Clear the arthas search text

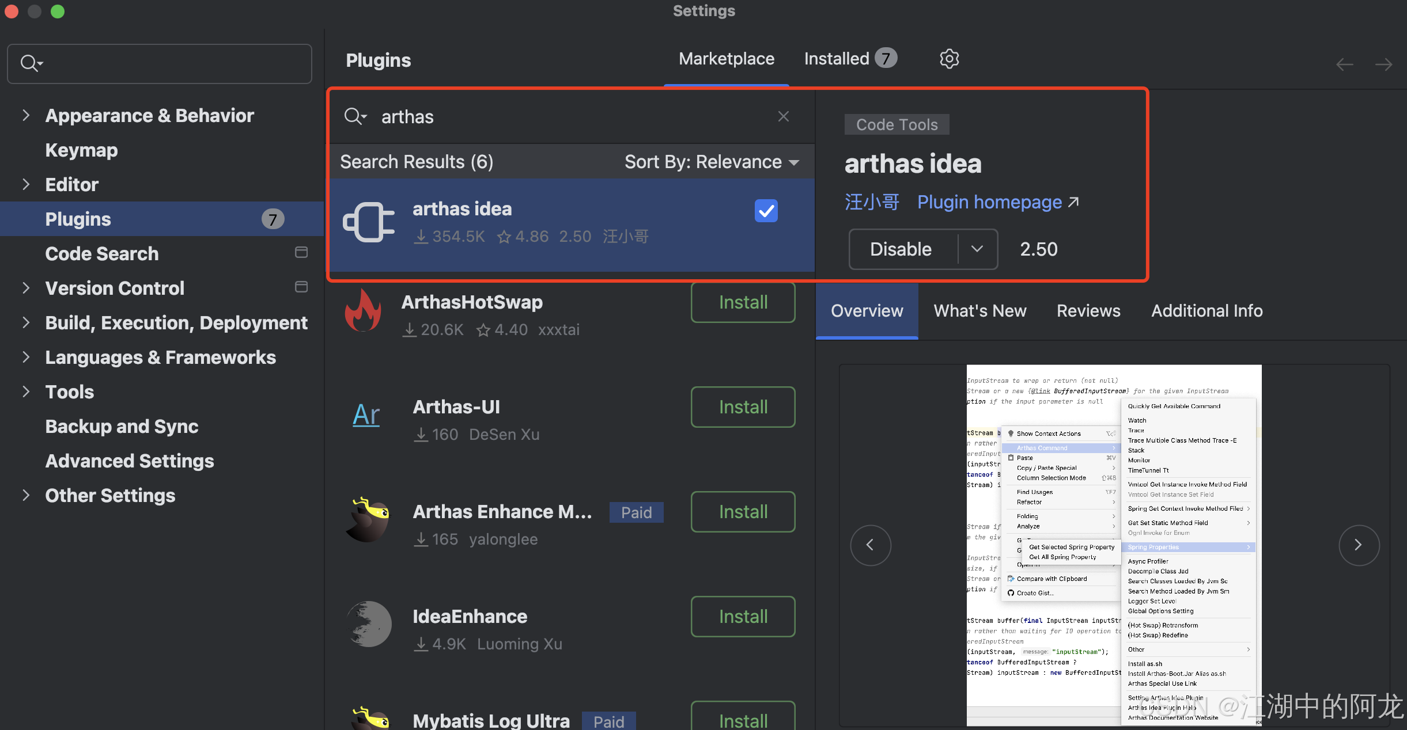(x=783, y=116)
